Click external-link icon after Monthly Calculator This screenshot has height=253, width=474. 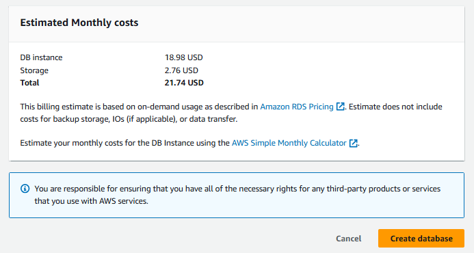[354, 143]
